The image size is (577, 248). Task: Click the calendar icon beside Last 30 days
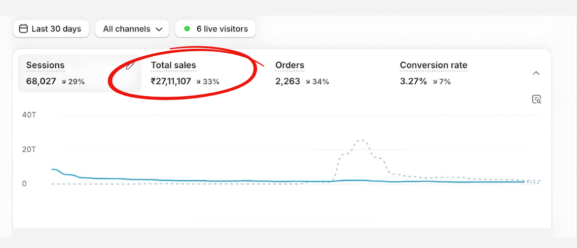click(23, 29)
